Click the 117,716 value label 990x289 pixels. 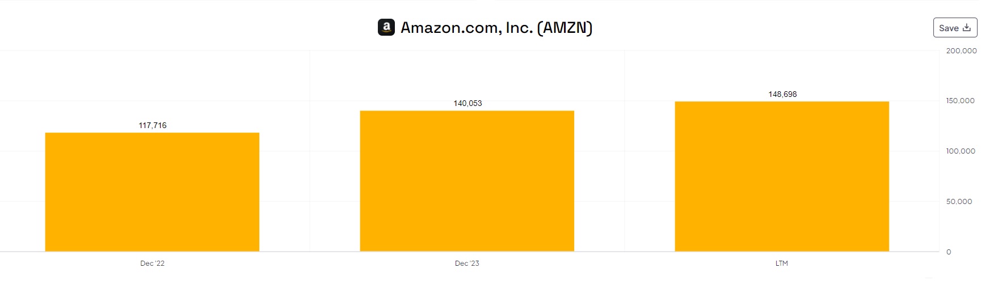pos(153,125)
